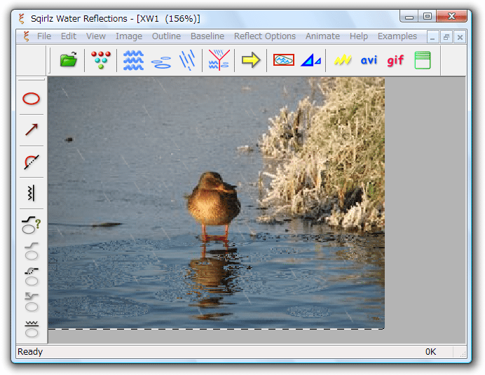
Task: Save animation as avi
Action: click(x=369, y=60)
